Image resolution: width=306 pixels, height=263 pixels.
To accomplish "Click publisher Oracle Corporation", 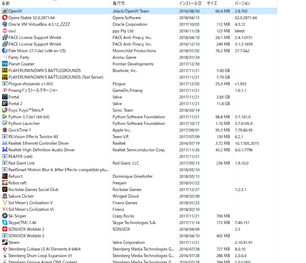I will (130, 24).
